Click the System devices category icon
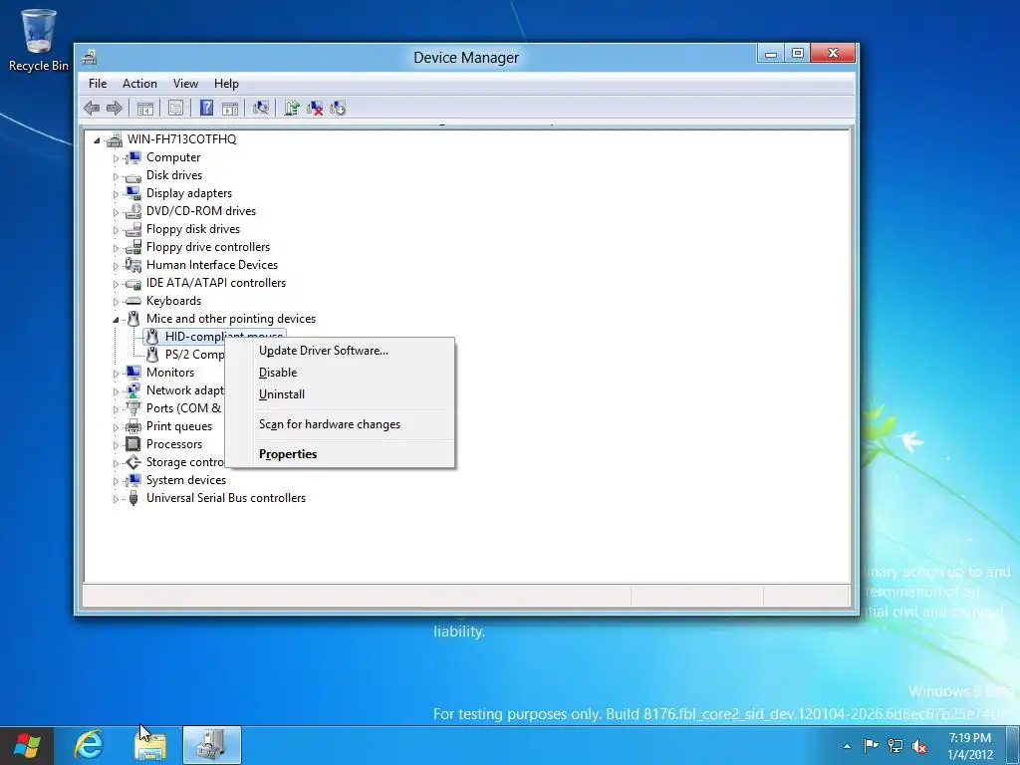The image size is (1020, 765). tap(133, 480)
